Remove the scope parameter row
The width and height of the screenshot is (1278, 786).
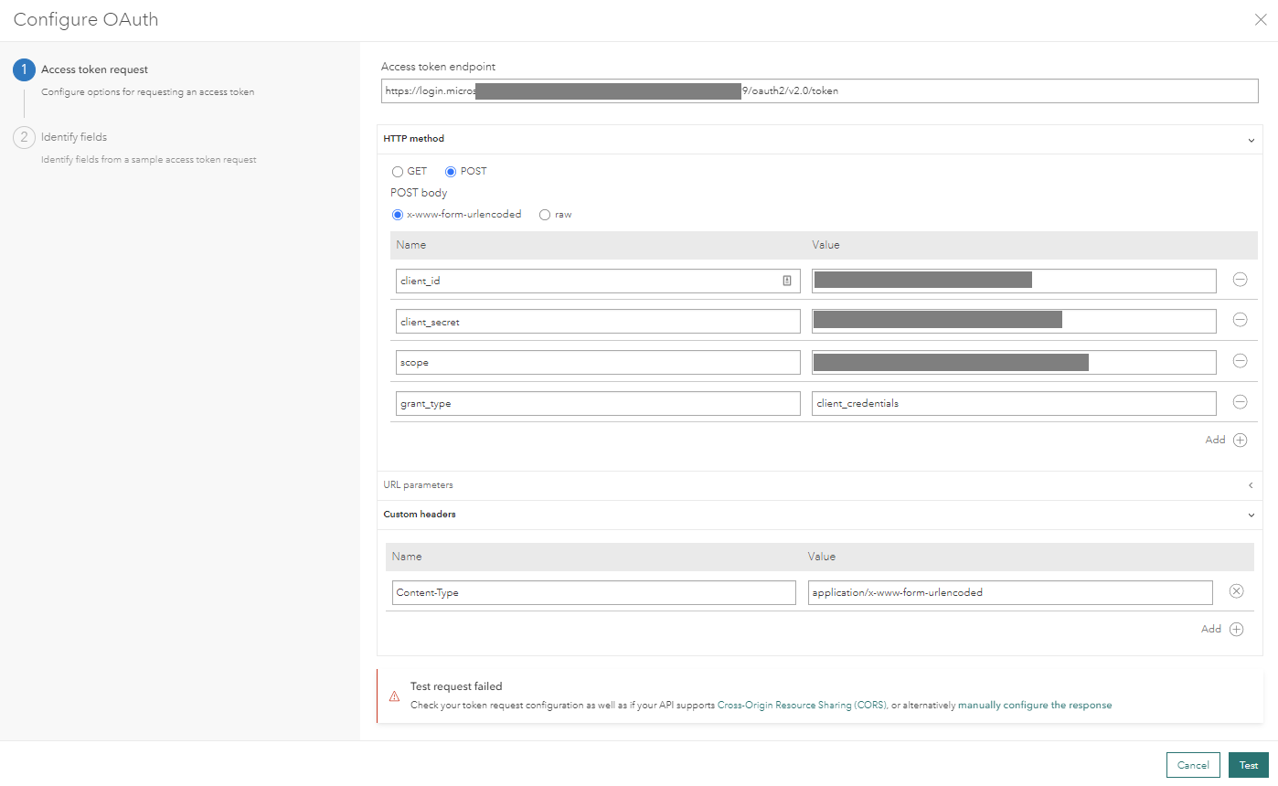tap(1240, 361)
